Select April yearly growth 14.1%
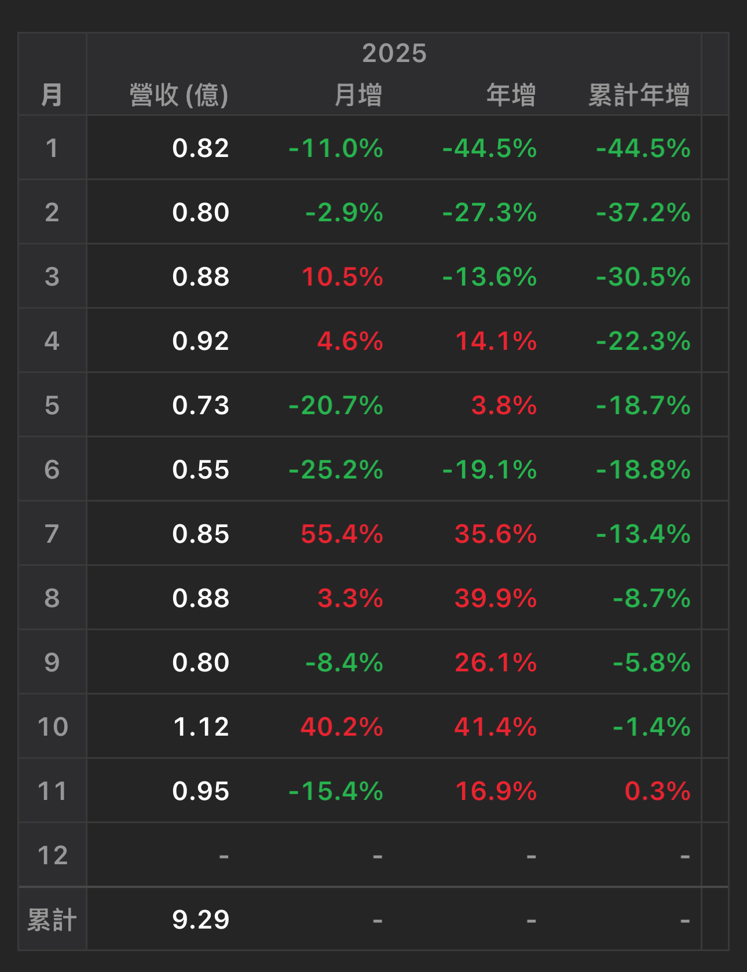The width and height of the screenshot is (747, 972). coord(496,341)
